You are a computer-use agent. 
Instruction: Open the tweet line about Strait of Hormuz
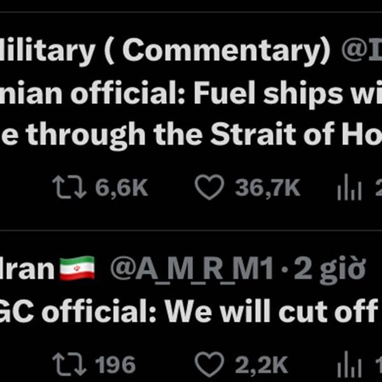191,135
